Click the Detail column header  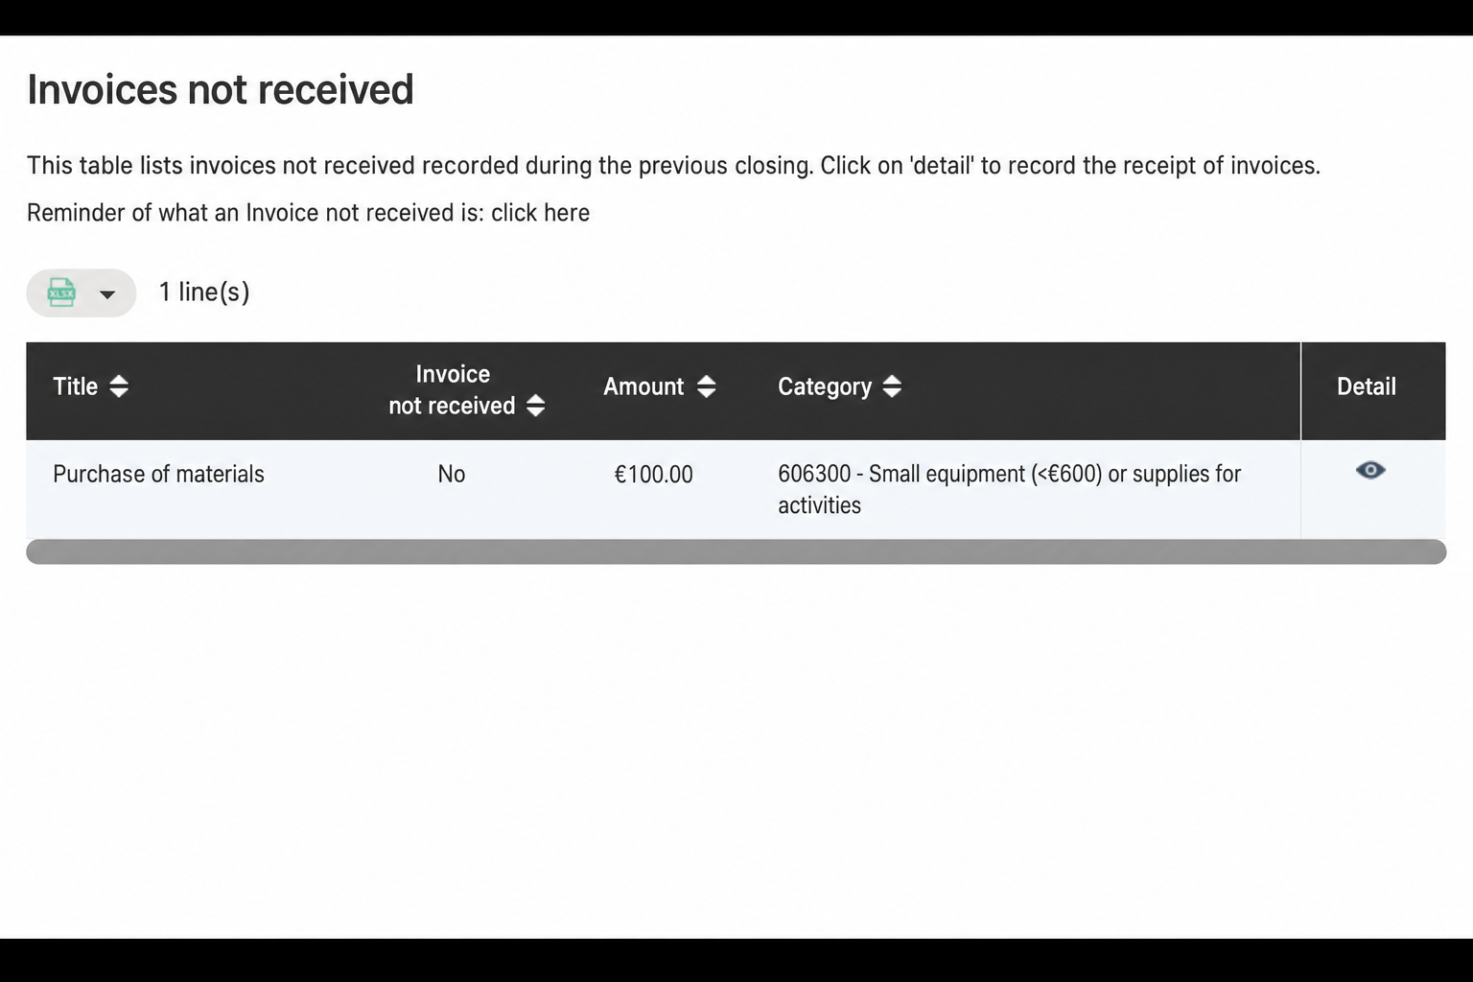click(x=1367, y=386)
